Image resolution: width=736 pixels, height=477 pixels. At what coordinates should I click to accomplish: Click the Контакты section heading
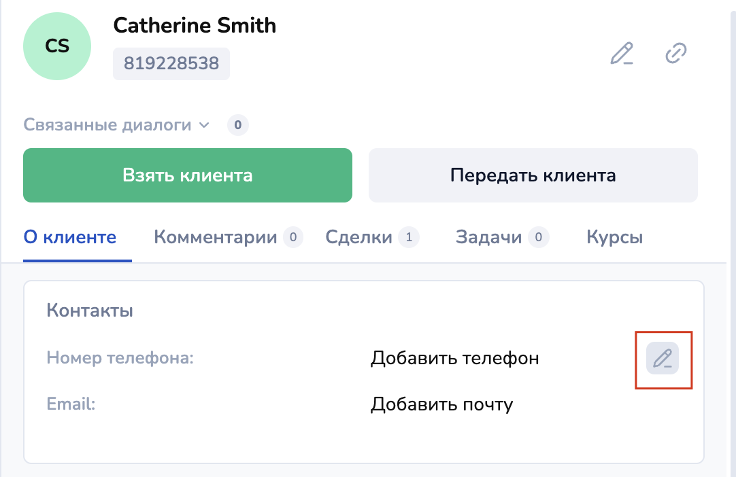(90, 311)
